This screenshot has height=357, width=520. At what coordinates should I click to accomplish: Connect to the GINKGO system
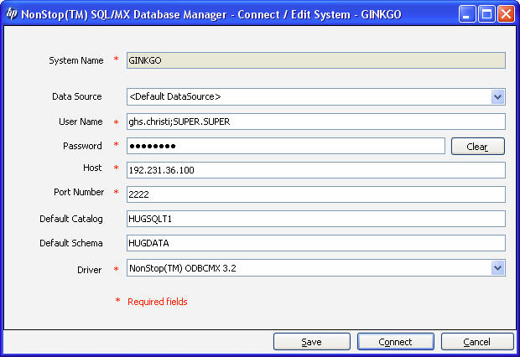pyautogui.click(x=395, y=341)
